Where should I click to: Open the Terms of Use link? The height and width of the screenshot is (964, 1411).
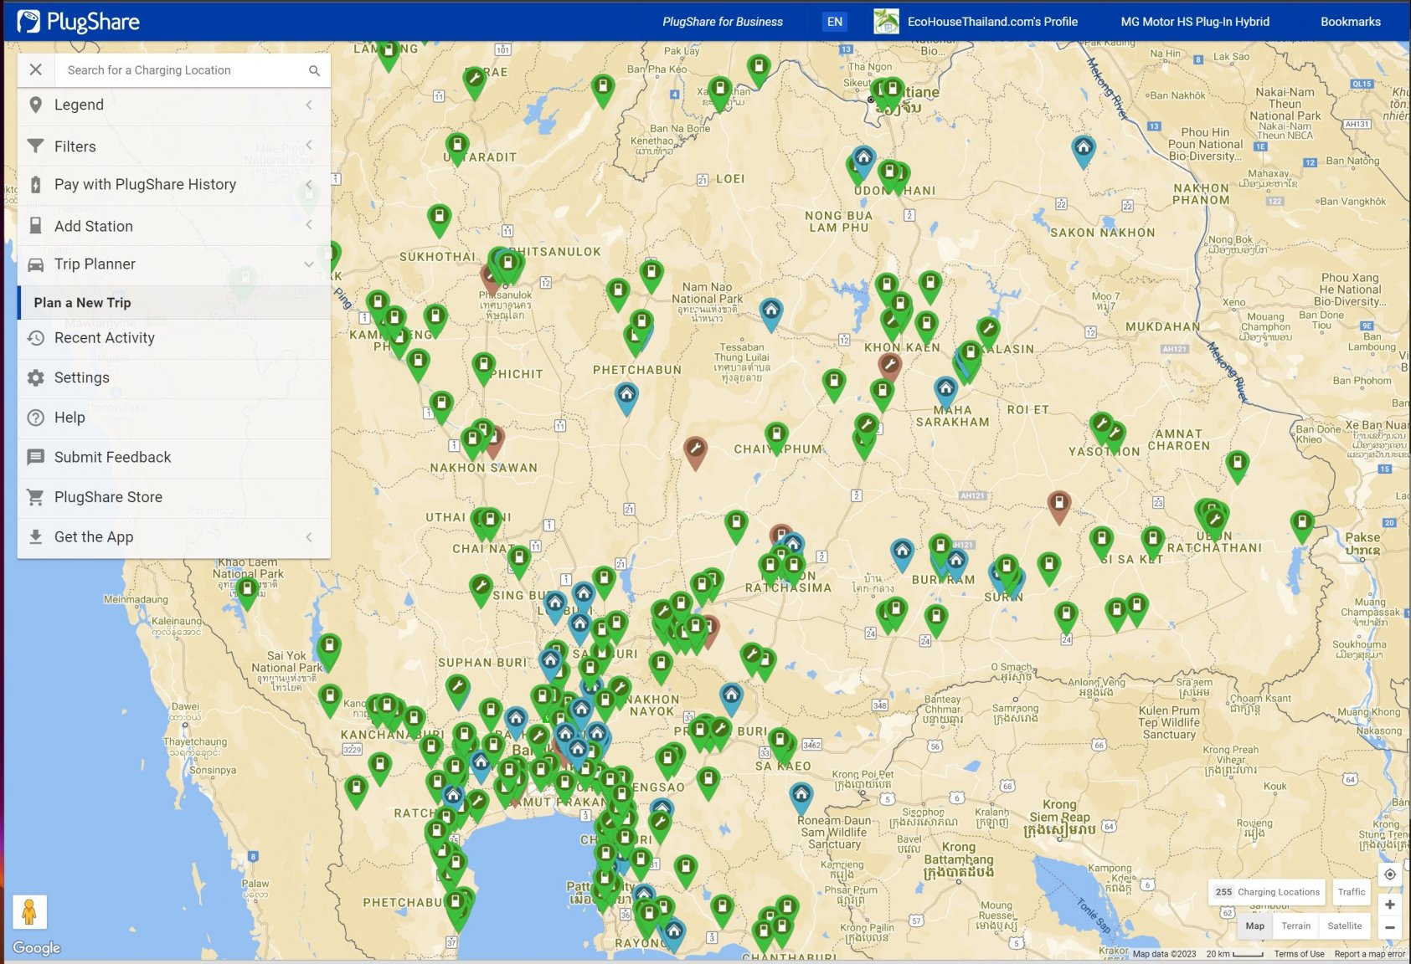(1299, 954)
